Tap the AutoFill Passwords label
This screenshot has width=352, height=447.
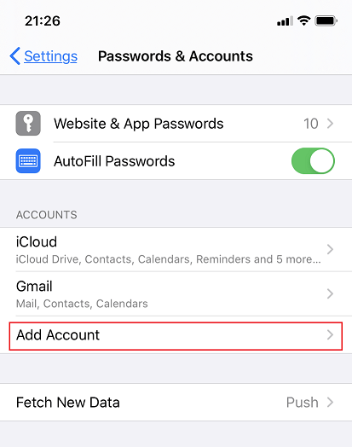(114, 161)
